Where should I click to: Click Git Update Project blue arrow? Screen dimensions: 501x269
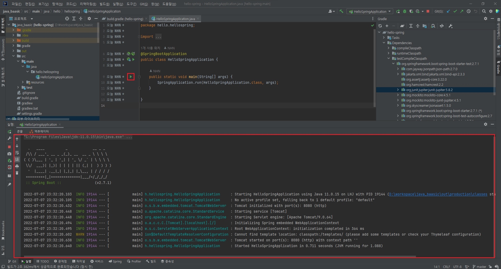(x=448, y=11)
